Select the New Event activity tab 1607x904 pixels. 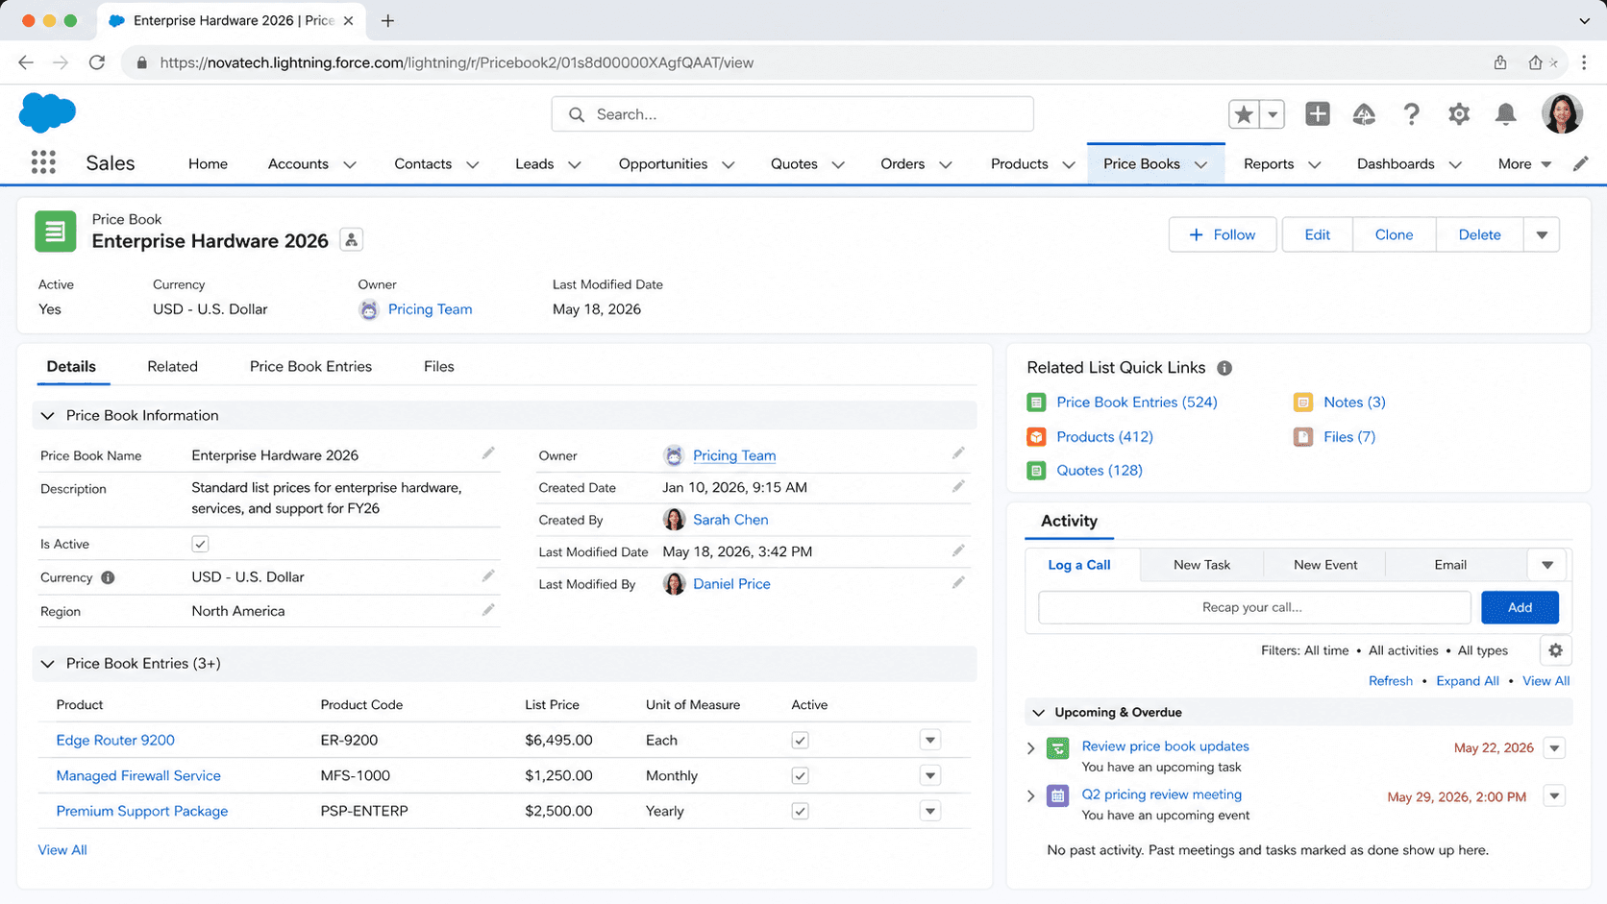pos(1325,565)
